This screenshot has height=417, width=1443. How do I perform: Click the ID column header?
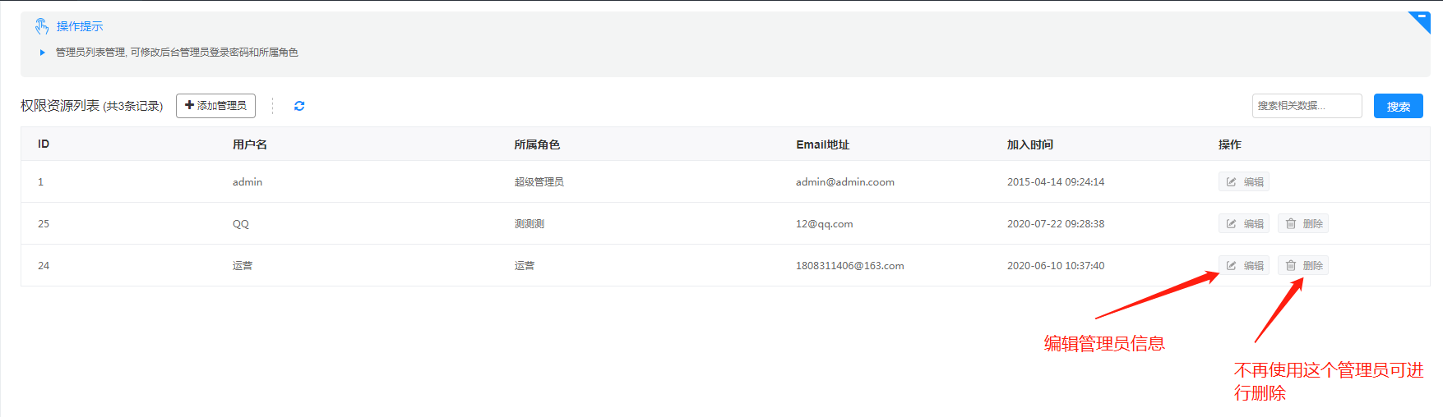click(44, 144)
